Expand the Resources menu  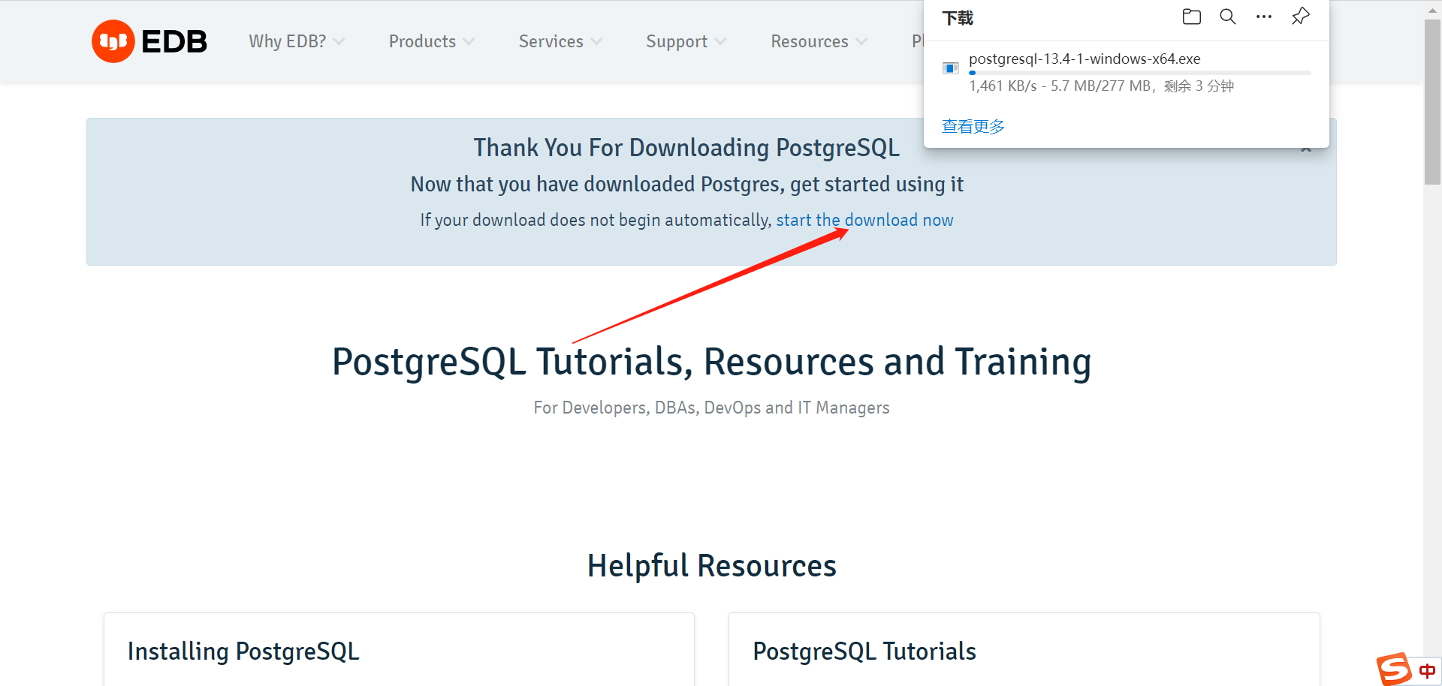click(x=819, y=41)
